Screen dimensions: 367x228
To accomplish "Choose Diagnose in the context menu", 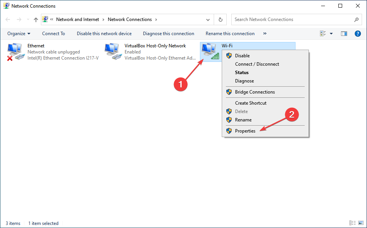I will tap(265, 81).
